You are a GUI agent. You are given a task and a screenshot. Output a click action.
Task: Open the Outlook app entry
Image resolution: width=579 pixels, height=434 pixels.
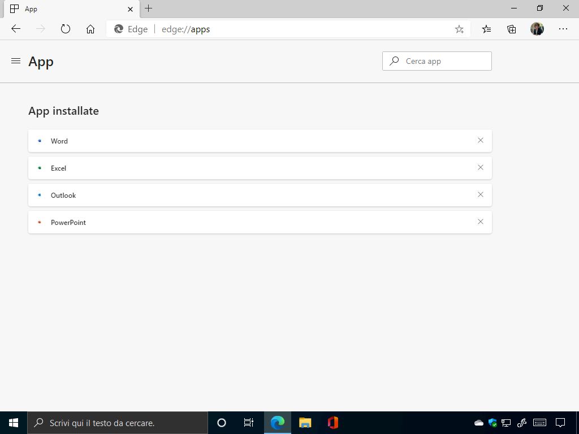point(260,195)
